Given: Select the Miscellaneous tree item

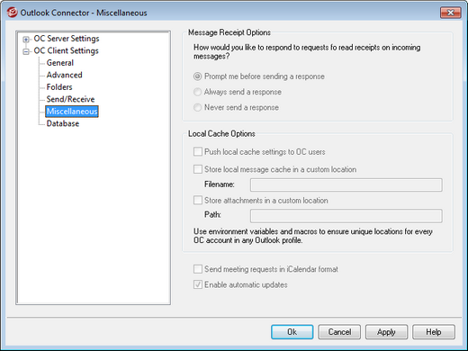Looking at the screenshot, I should click(x=72, y=112).
